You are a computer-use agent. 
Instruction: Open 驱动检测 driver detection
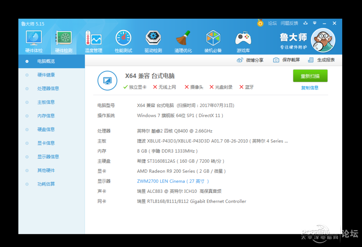click(x=153, y=41)
